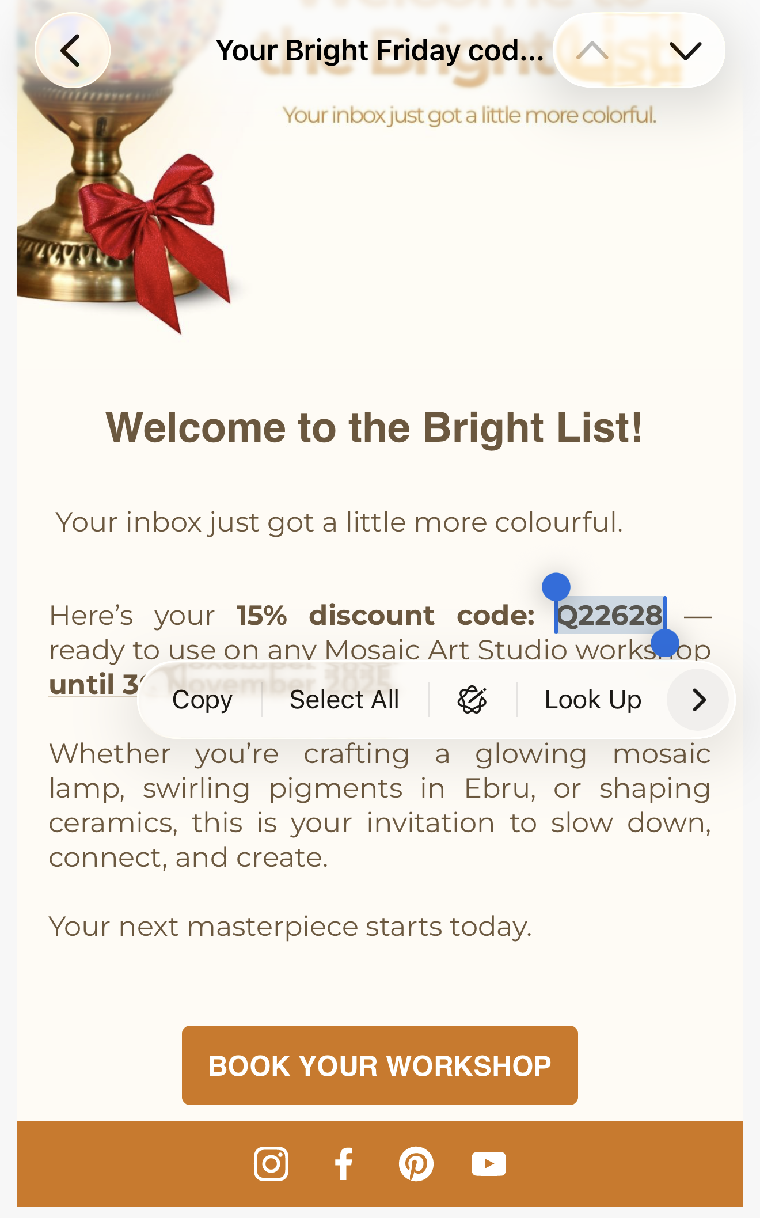Open the YouTube icon in footer

488,1164
